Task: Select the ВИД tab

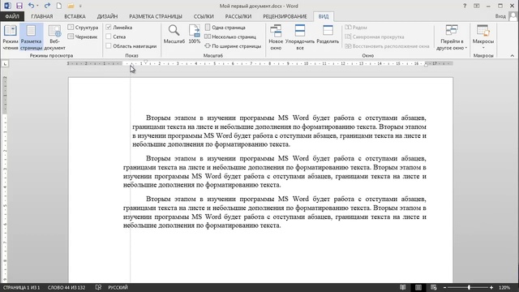Action: click(x=324, y=16)
